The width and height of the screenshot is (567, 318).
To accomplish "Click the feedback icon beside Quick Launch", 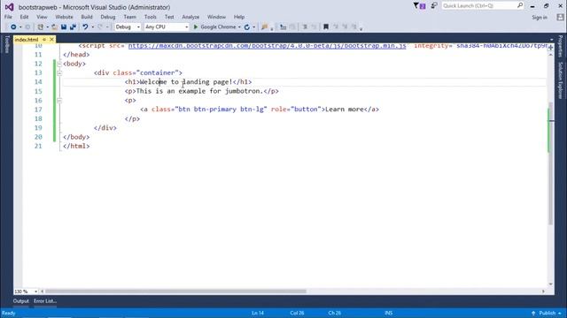I will click(434, 6).
